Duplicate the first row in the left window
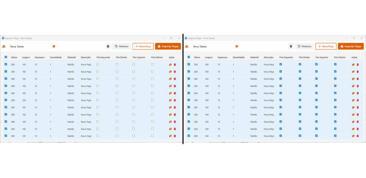This screenshot has height=178, width=366. click(170, 64)
